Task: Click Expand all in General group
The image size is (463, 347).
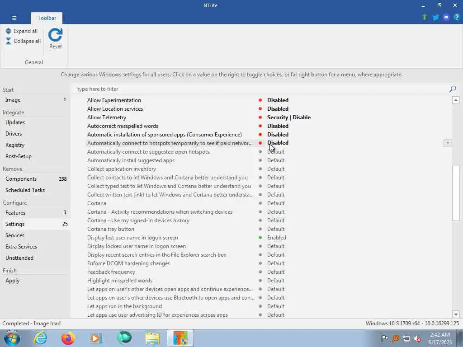Action: pyautogui.click(x=22, y=31)
